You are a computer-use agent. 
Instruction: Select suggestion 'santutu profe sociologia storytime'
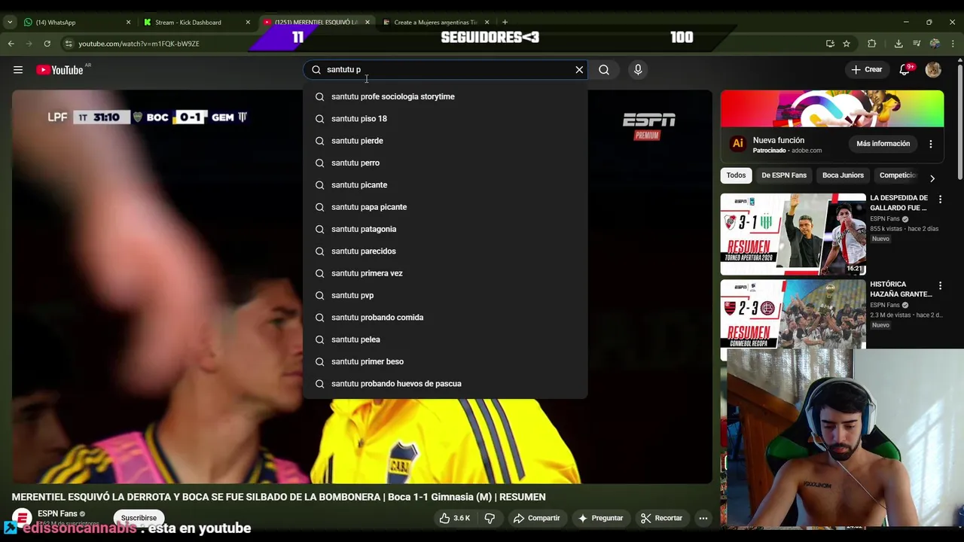pos(445,96)
